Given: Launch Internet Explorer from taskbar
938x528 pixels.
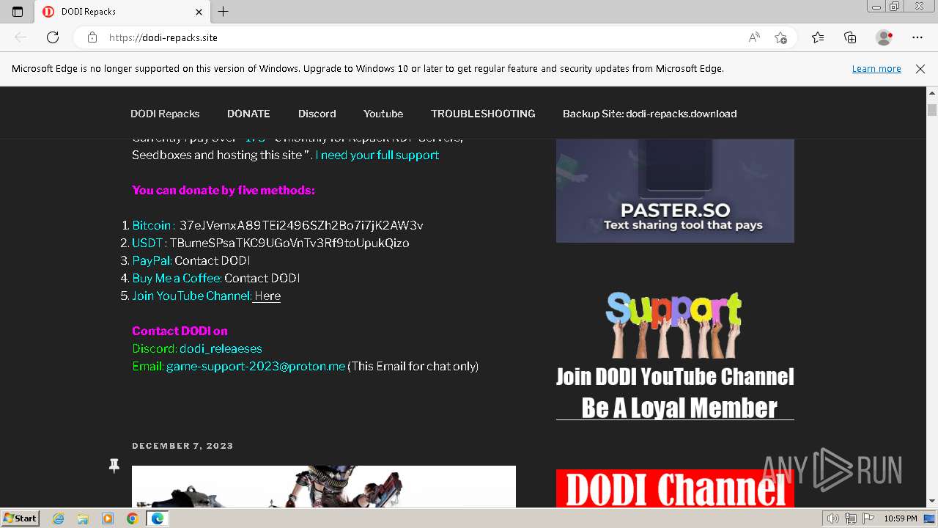Looking at the screenshot, I should pos(59,518).
